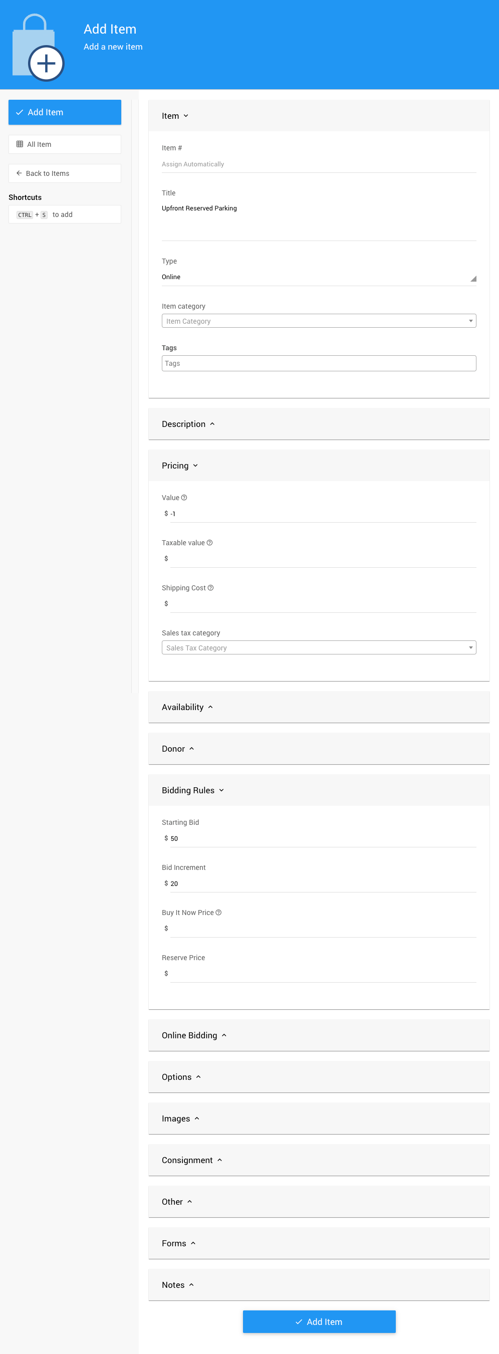Click the Value help question mark icon
Viewport: 499px width, 1354px height.
(184, 498)
